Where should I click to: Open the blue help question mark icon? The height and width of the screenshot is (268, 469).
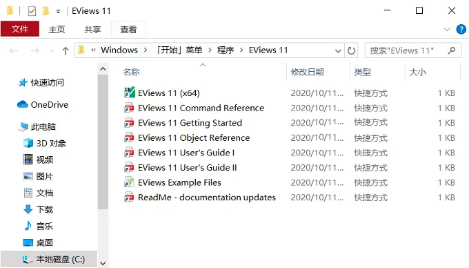tap(461, 29)
